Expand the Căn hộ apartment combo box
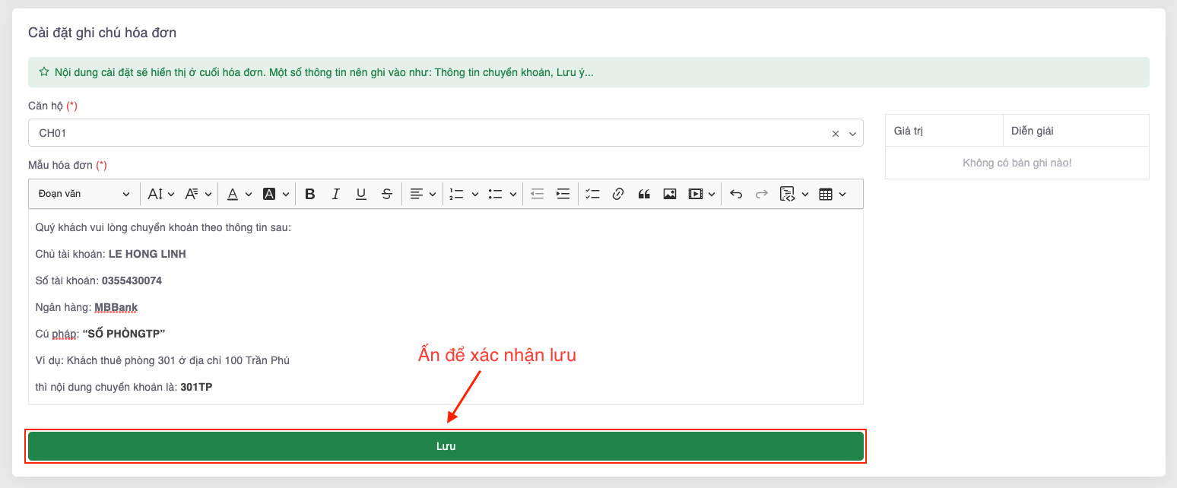This screenshot has height=488, width=1177. pos(852,134)
